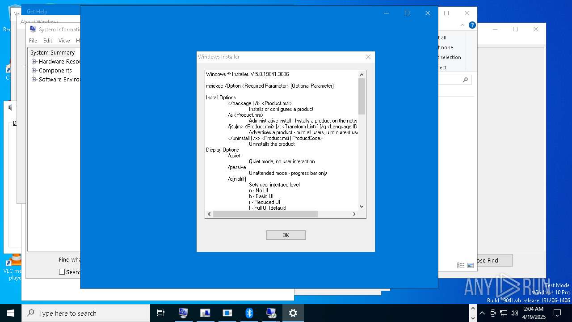
Task: Minimize the blue Settings window
Action: (387, 13)
